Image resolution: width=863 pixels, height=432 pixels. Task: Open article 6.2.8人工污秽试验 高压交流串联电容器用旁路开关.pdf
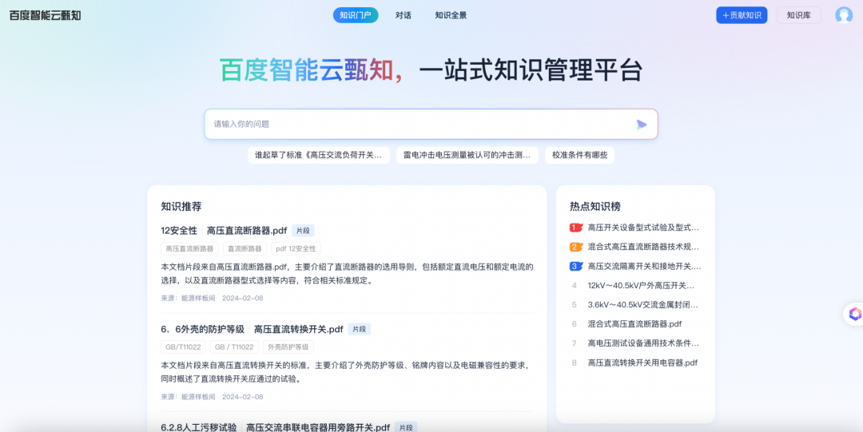(275, 427)
